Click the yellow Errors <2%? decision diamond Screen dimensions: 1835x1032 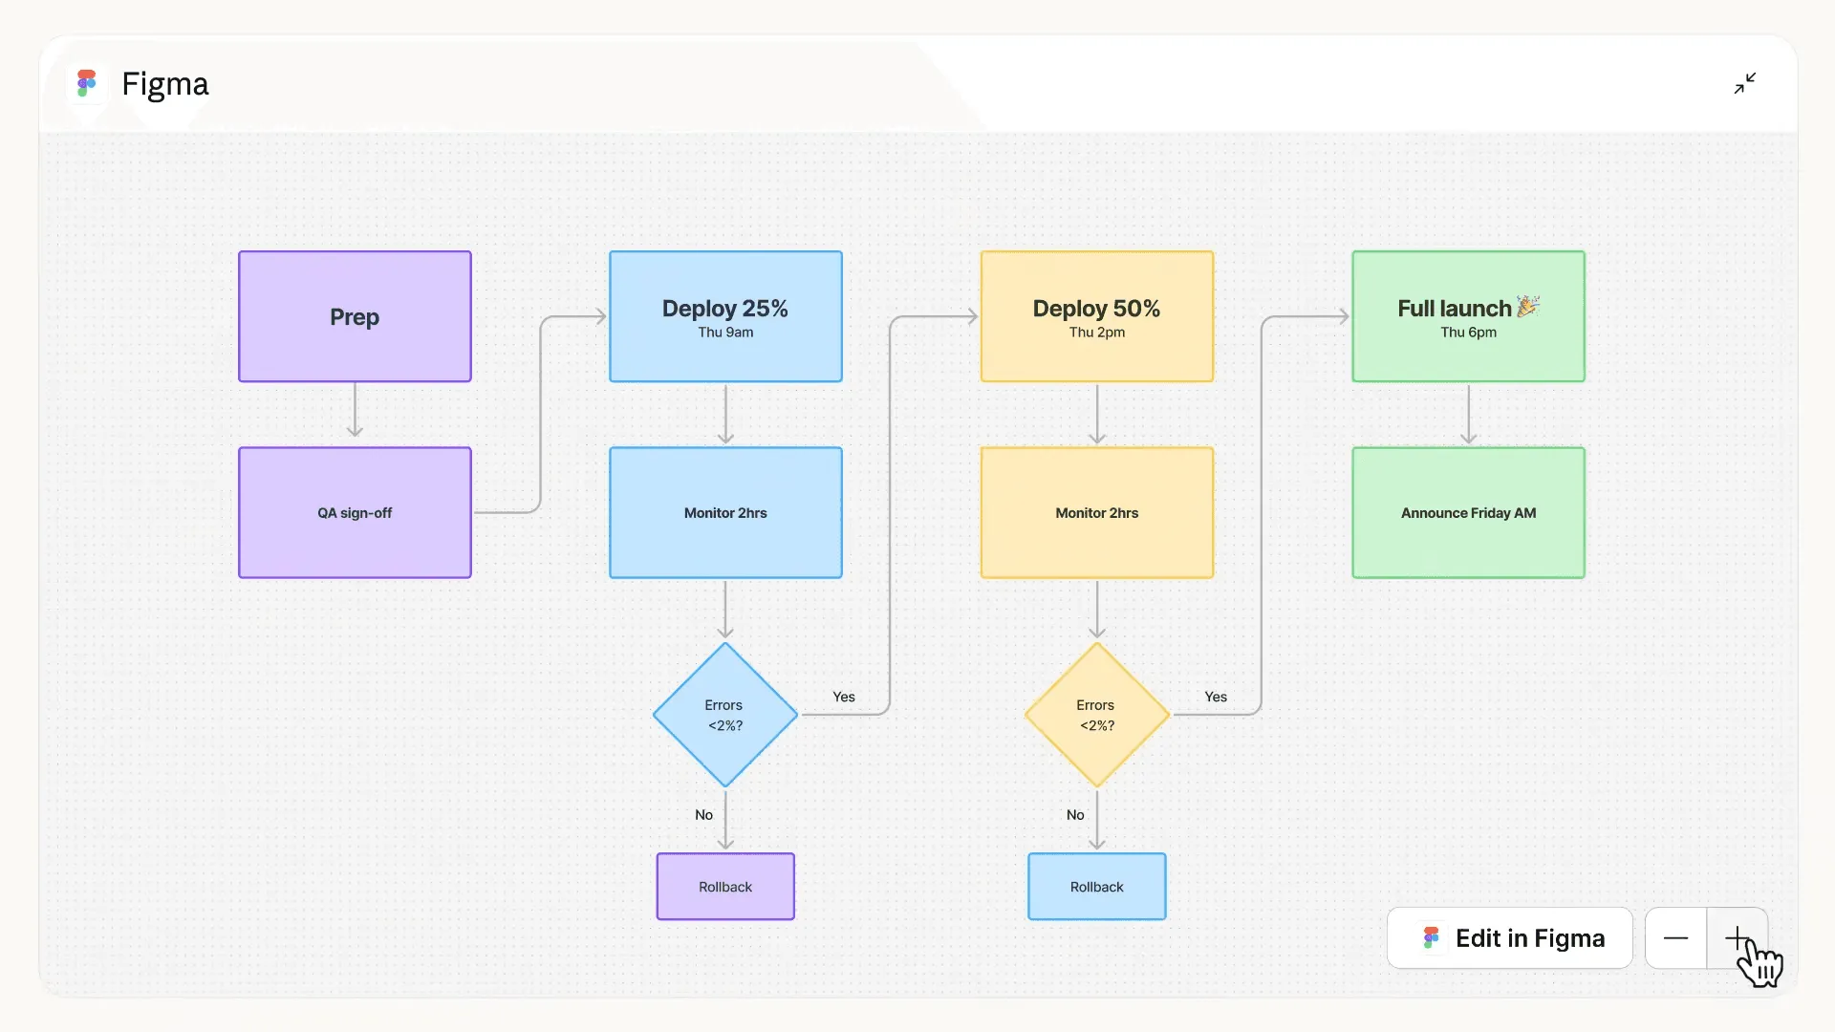tap(1095, 714)
